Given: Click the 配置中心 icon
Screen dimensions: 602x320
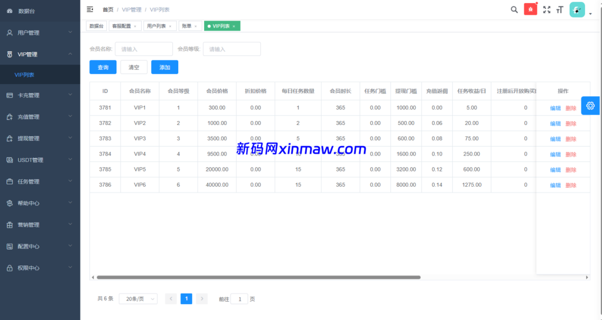Looking at the screenshot, I should (x=9, y=247).
